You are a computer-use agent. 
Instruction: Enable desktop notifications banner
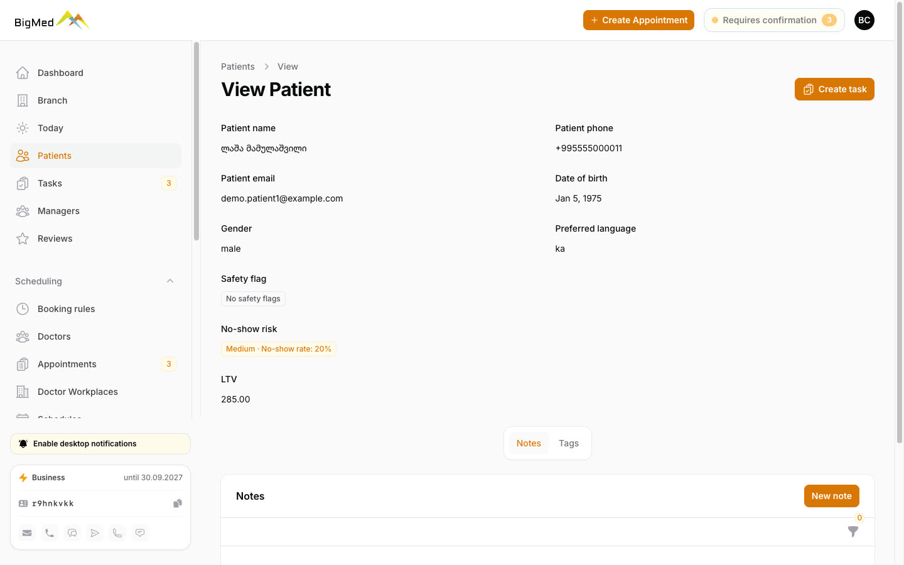click(x=100, y=444)
